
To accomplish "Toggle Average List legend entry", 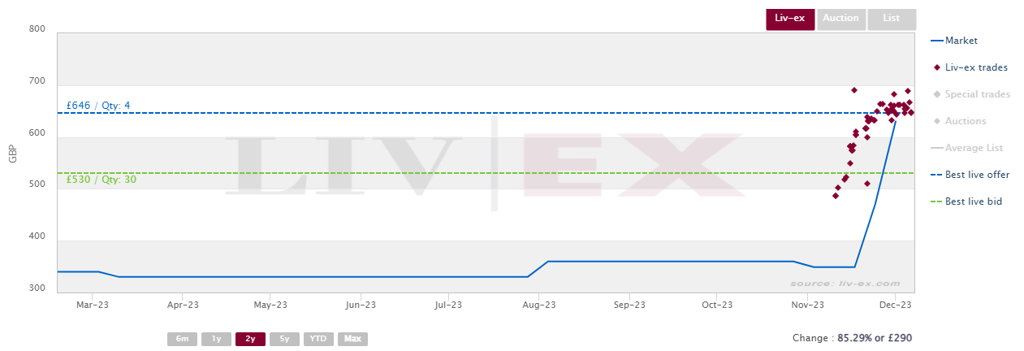I will (966, 148).
